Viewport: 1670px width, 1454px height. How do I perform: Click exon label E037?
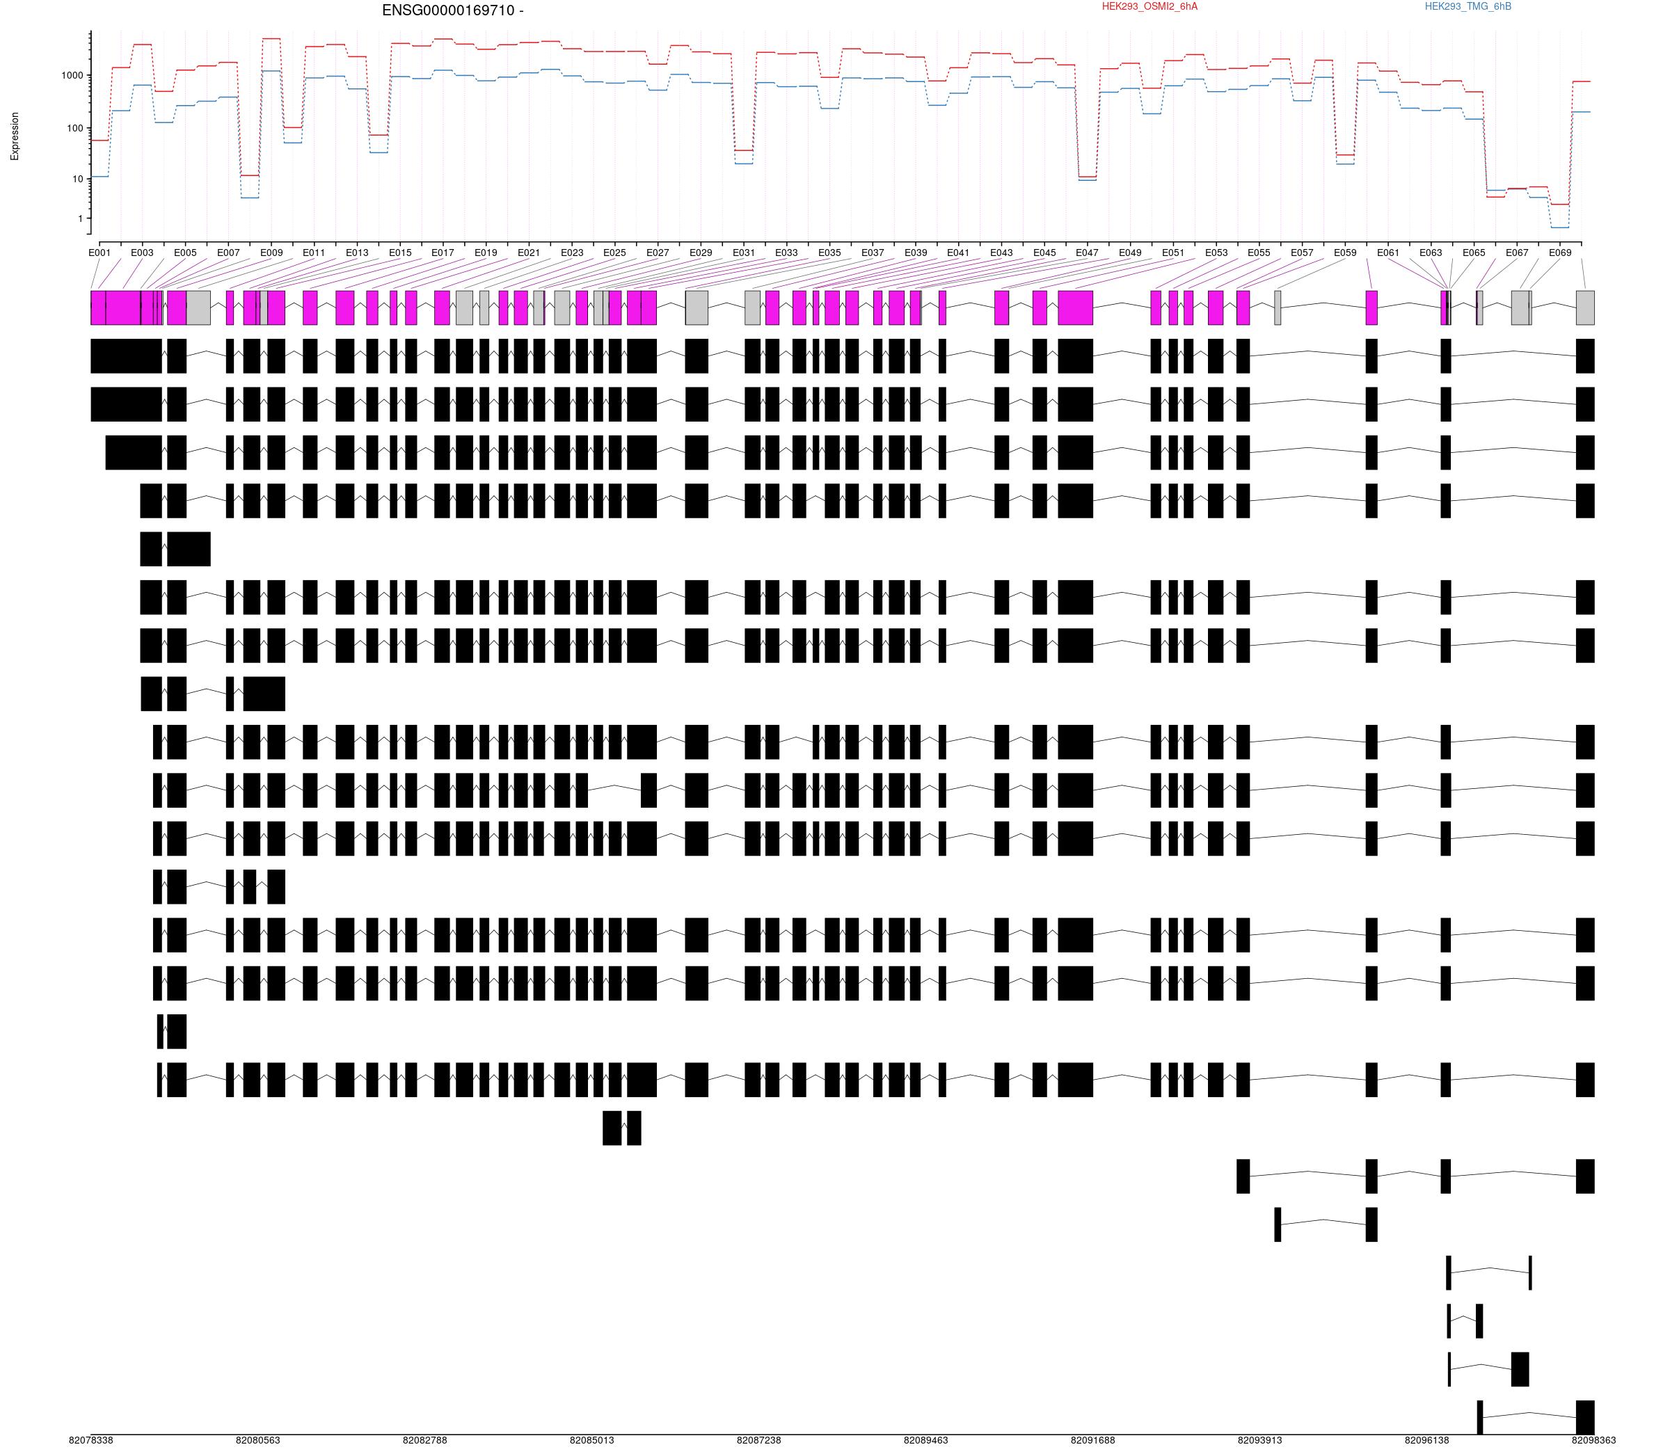pyautogui.click(x=873, y=253)
